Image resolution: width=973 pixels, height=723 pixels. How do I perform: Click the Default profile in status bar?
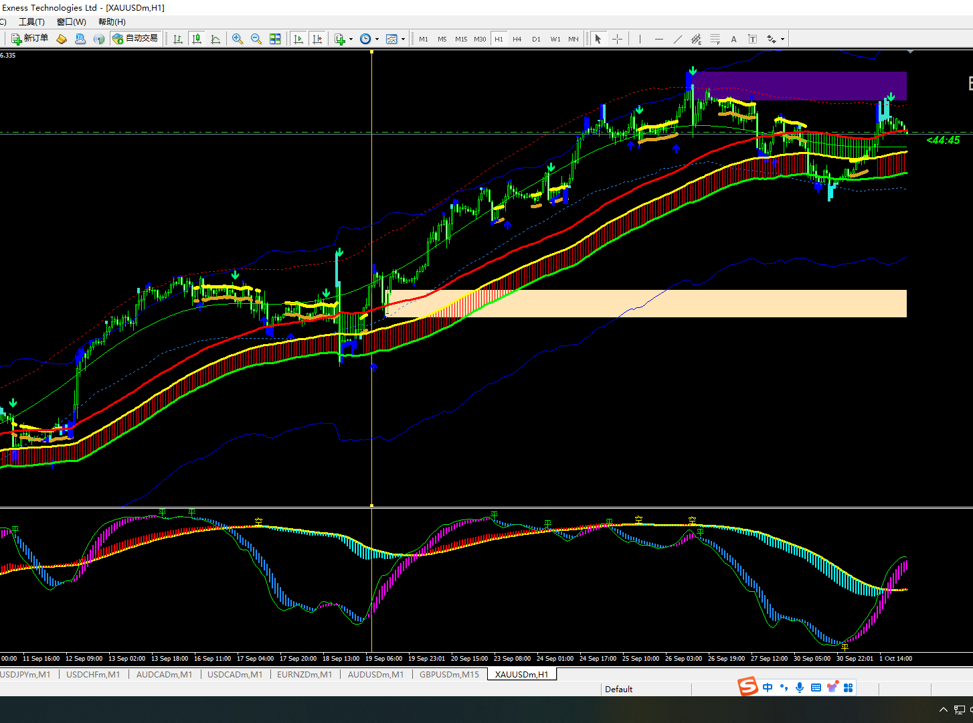(618, 689)
